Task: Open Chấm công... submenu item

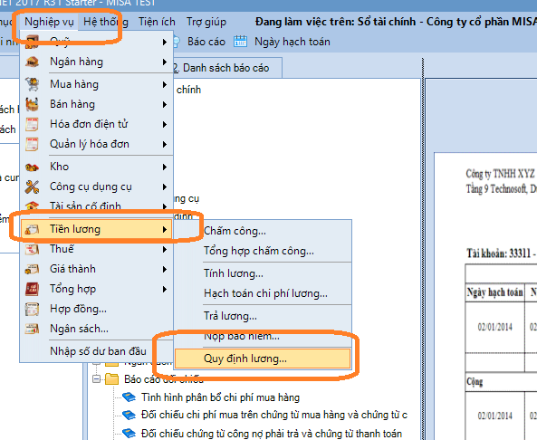Action: (263, 231)
